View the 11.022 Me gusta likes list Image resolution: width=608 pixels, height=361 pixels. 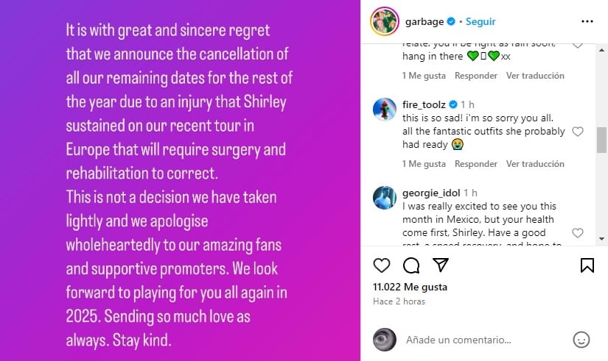click(x=410, y=287)
